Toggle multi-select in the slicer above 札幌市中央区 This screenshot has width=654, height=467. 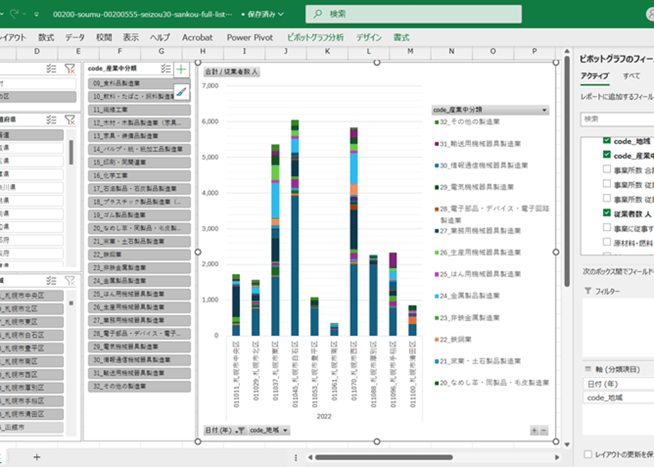click(51, 281)
